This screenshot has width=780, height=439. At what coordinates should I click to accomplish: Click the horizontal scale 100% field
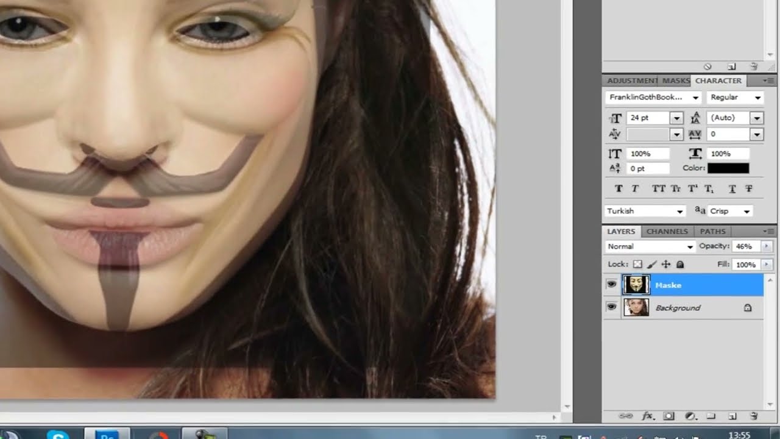[x=728, y=154]
